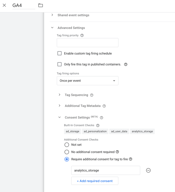
Task: Click the ad_personalization consent chip
Action: 95,131
